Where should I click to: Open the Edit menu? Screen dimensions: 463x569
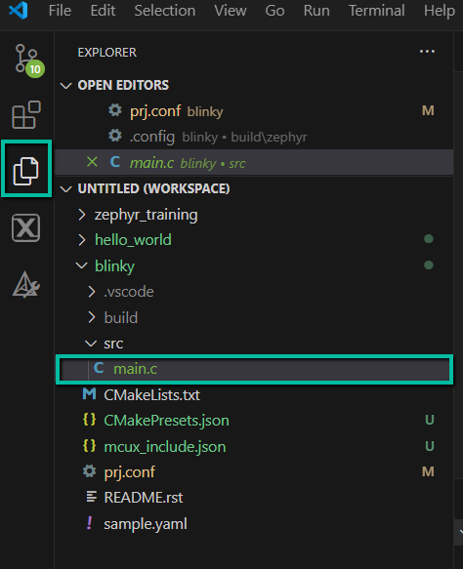coord(104,11)
